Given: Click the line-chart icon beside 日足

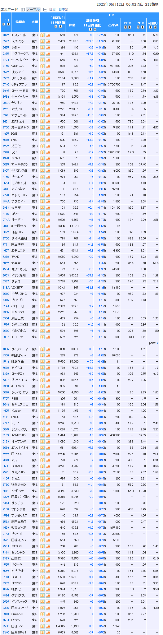Looking at the screenshot, I should tap(45, 10).
